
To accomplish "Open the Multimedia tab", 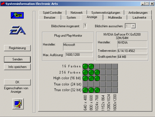I will [115, 18].
